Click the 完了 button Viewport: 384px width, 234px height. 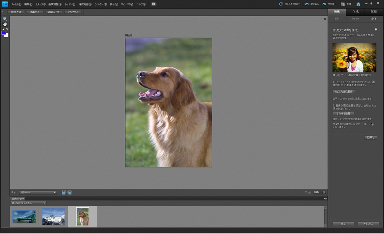click(x=343, y=223)
